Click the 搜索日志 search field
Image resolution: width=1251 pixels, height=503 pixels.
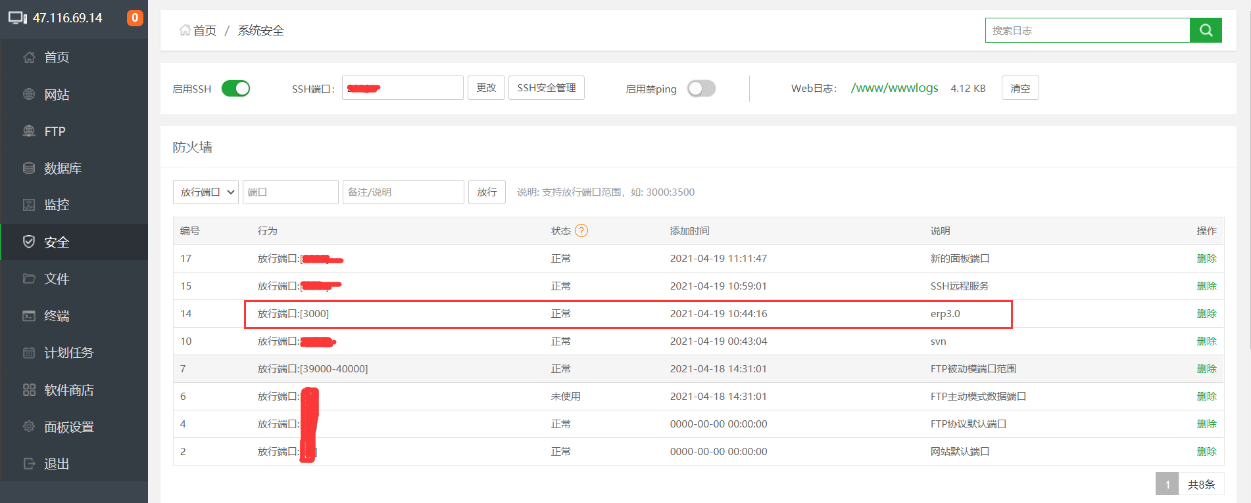(x=1087, y=30)
